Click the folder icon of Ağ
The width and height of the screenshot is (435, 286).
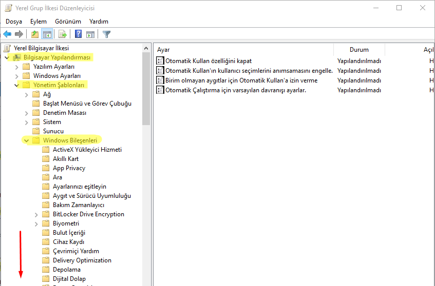coord(36,94)
